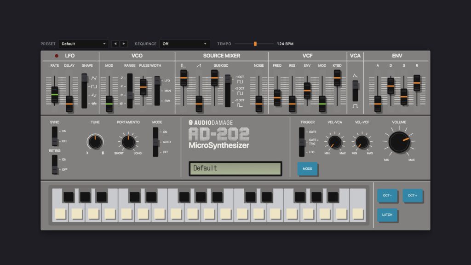Viewport: 471px width, 265px height.
Task: Open the Preset dropdown showing Default
Action: click(84, 44)
